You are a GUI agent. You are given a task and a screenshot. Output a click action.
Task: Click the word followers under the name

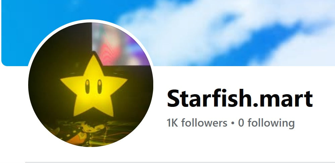pos(204,123)
